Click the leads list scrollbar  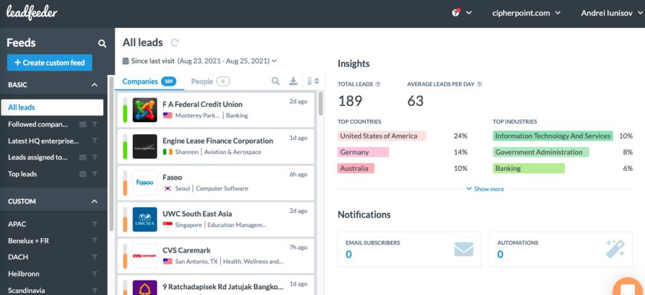(321, 103)
